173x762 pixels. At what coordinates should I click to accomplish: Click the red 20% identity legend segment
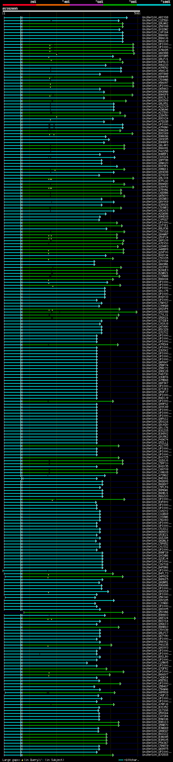(x=19, y=5)
